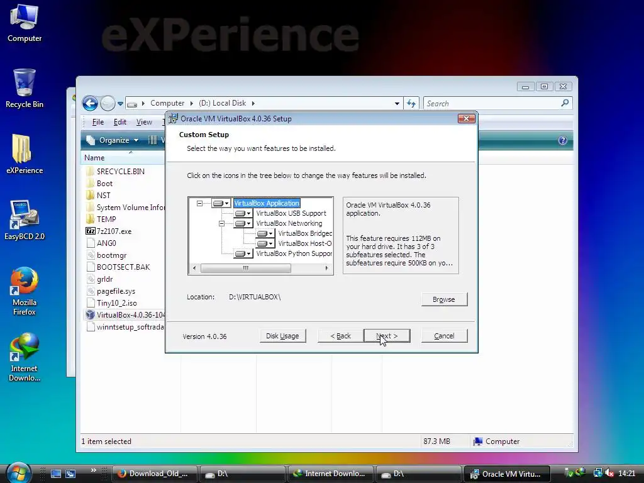Open the eXPerience folder on desktop
This screenshot has width=644, height=483.
[25, 154]
